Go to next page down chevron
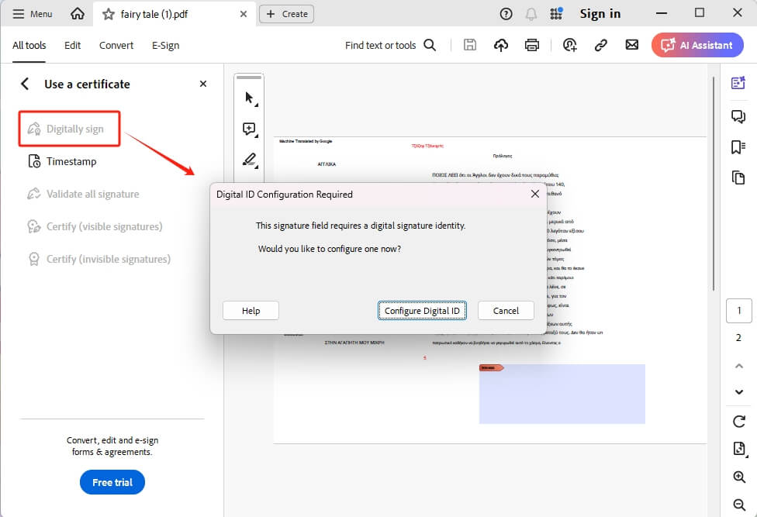 (x=739, y=391)
